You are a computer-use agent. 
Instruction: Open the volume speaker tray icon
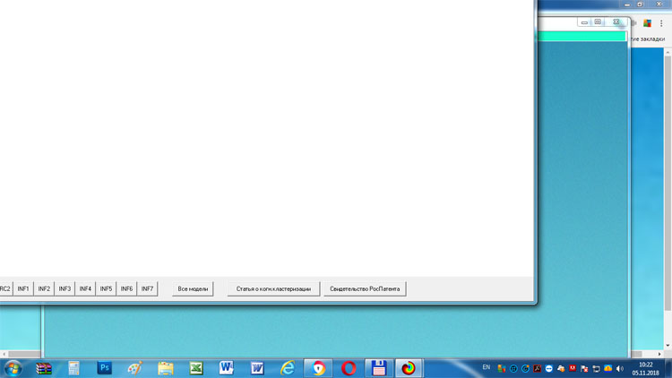(620, 368)
